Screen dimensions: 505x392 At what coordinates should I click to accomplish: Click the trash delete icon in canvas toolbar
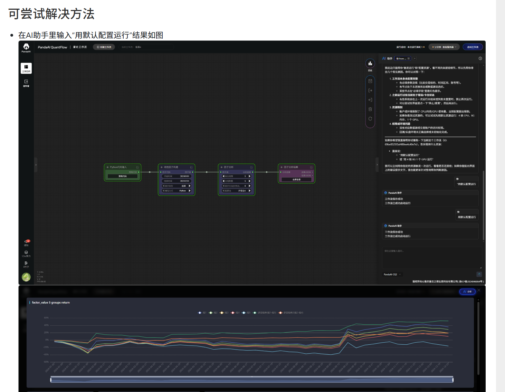point(370,109)
